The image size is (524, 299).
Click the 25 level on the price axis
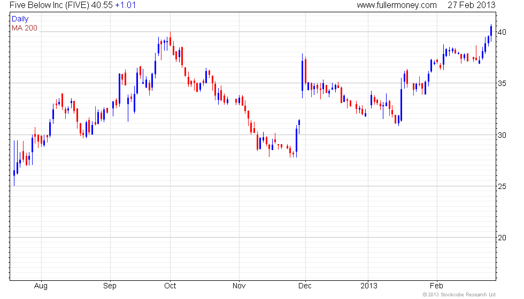(502, 186)
